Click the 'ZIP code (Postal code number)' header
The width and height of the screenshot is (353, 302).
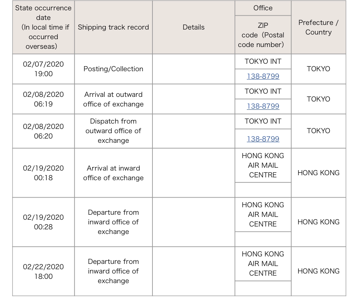point(263,35)
